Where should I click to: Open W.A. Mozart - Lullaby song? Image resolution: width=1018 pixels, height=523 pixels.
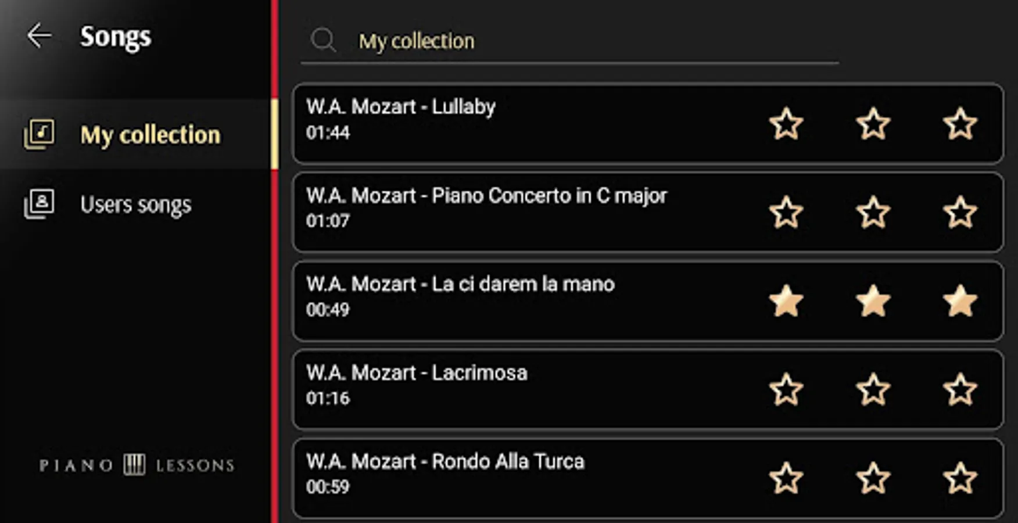pyautogui.click(x=648, y=123)
